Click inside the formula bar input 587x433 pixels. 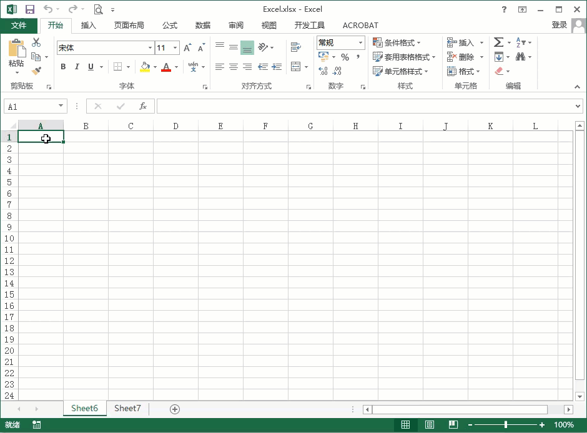click(365, 106)
